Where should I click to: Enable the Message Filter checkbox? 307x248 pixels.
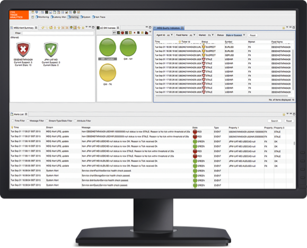point(28,121)
